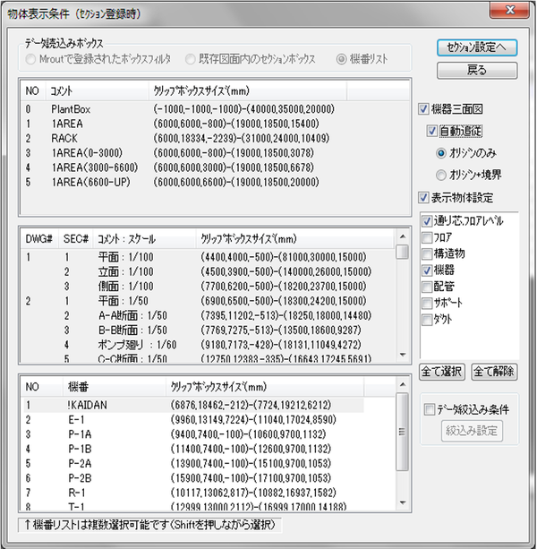Toggle the 表示物体設定 checkbox

coord(424,198)
